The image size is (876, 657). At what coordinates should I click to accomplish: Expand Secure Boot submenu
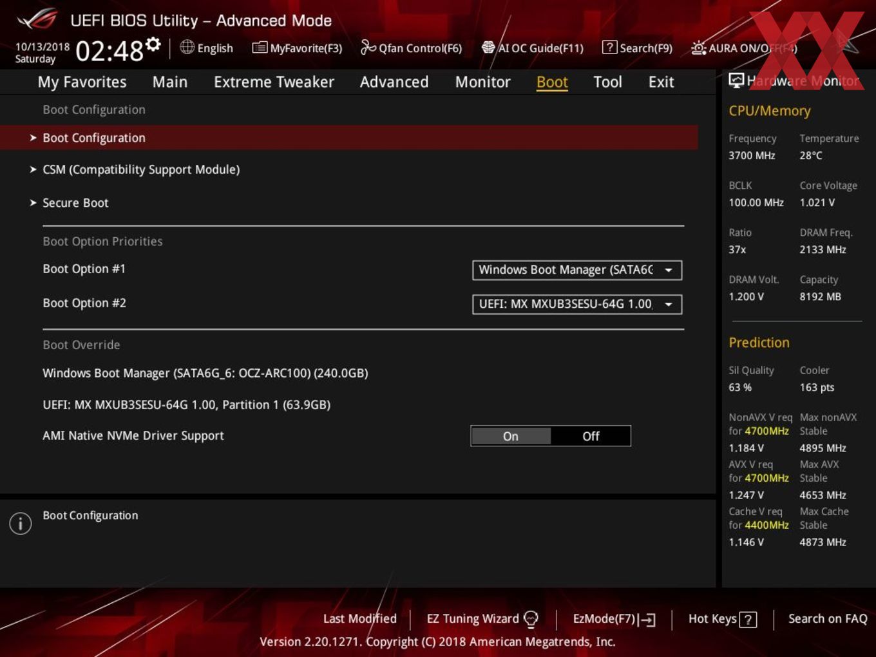(75, 203)
